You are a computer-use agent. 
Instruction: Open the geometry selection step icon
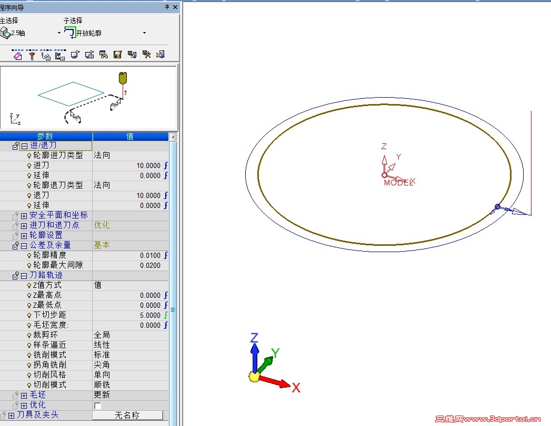17,55
